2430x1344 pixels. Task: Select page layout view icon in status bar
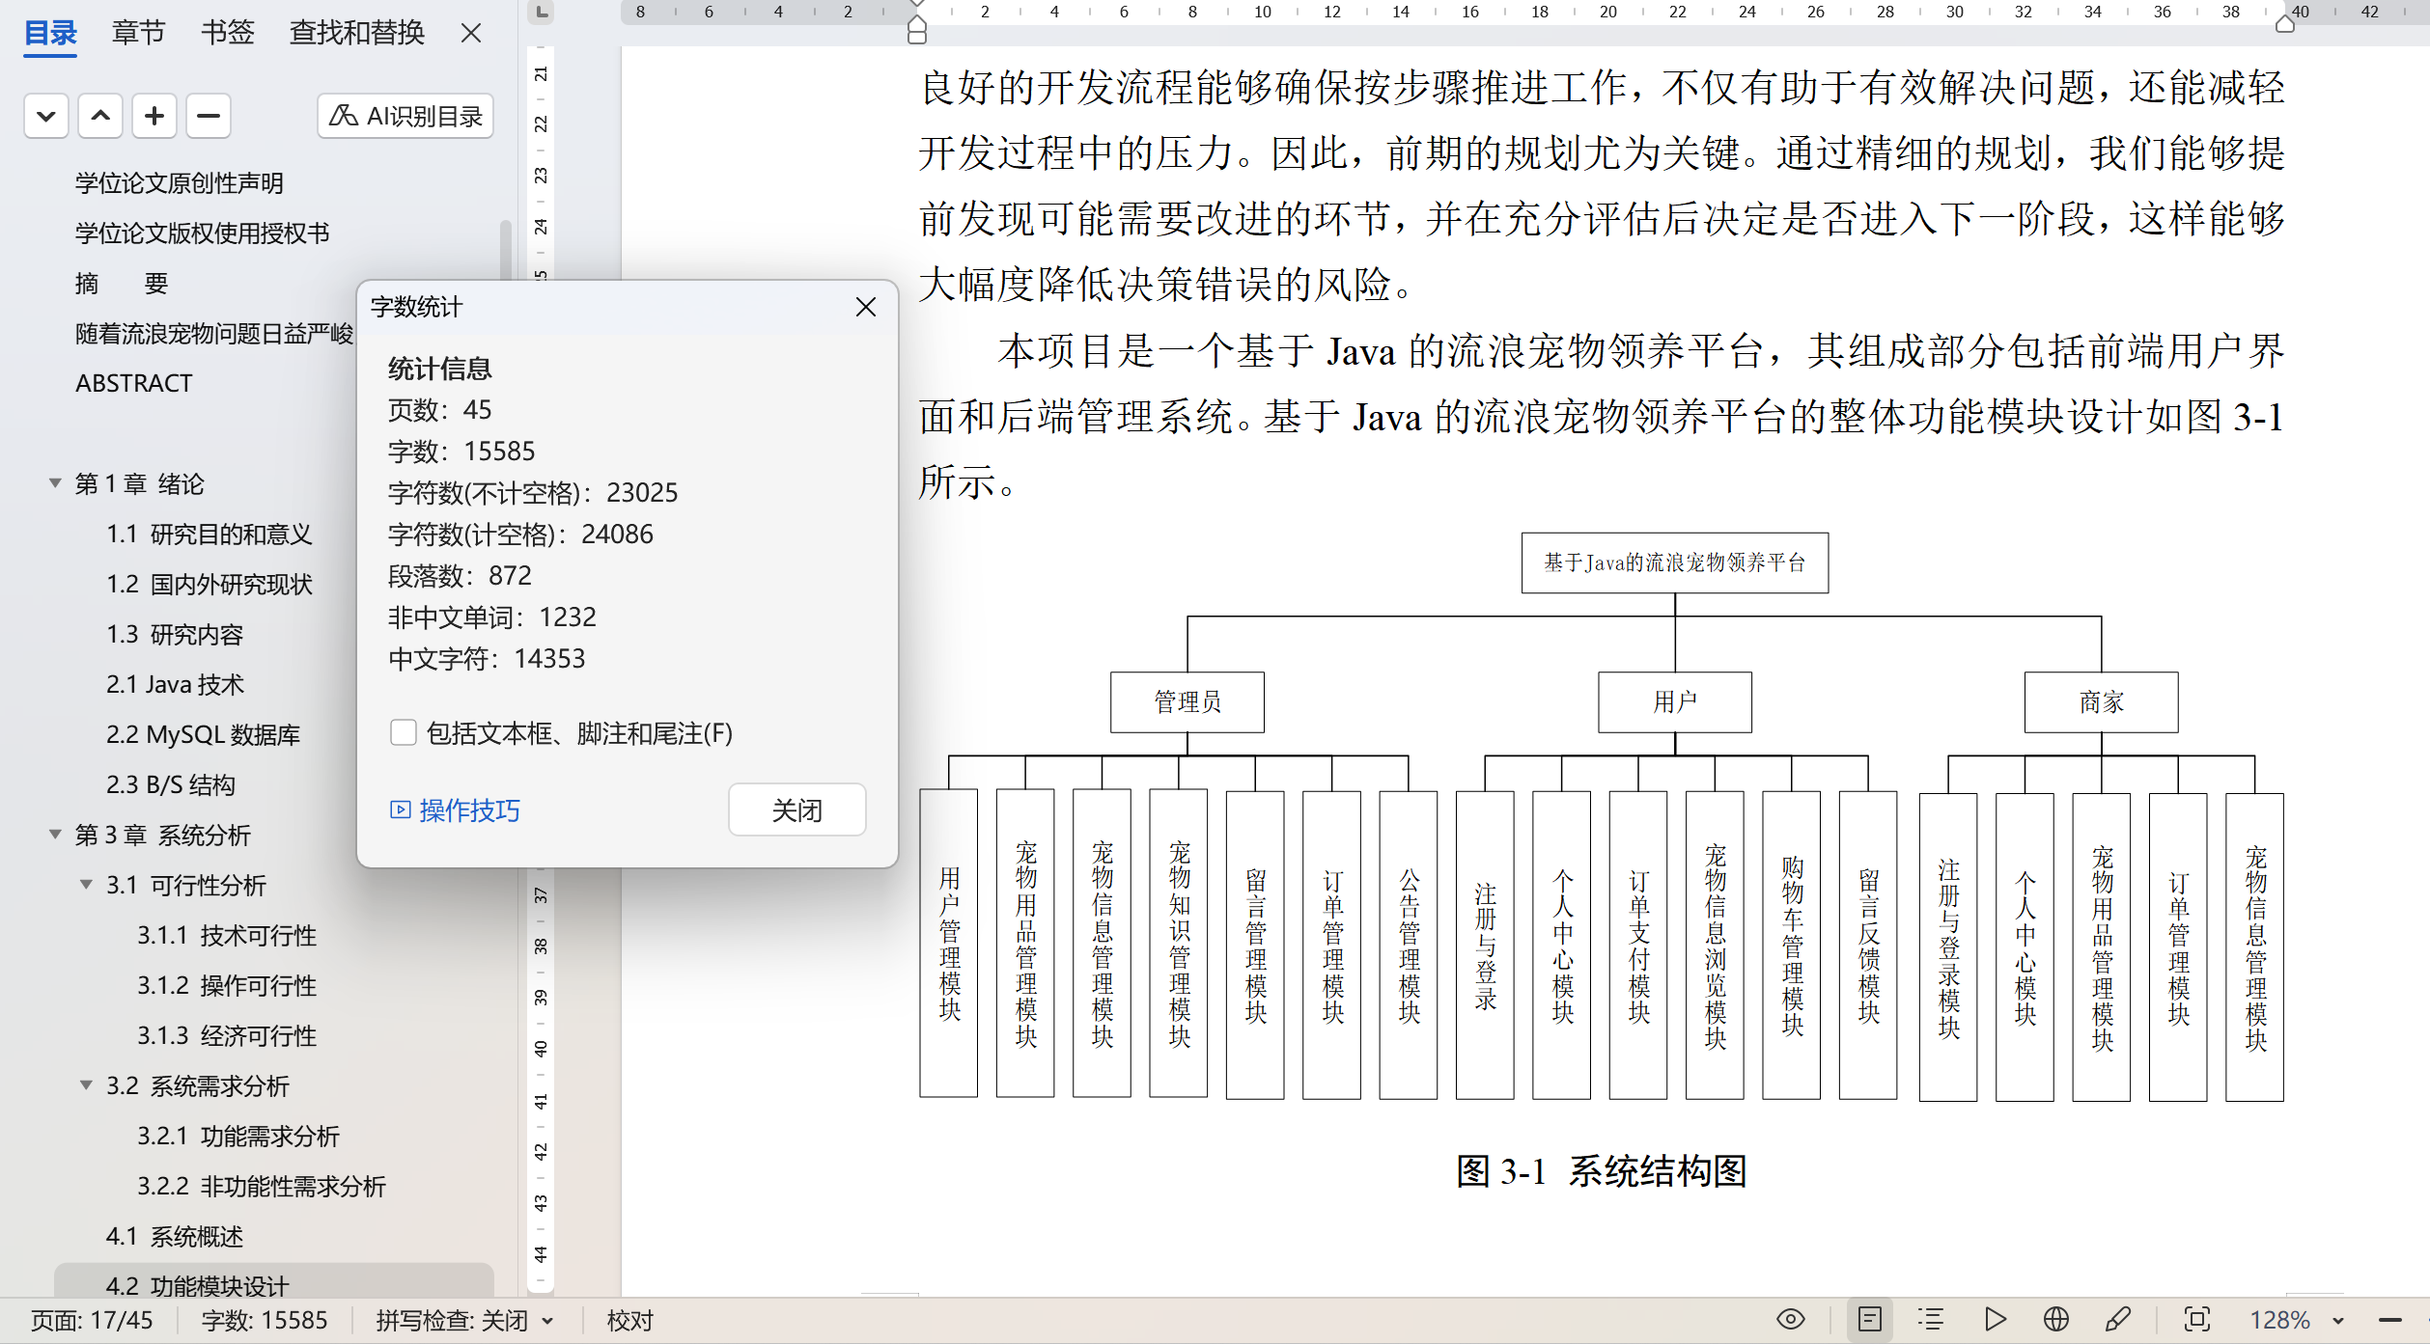click(x=1869, y=1319)
